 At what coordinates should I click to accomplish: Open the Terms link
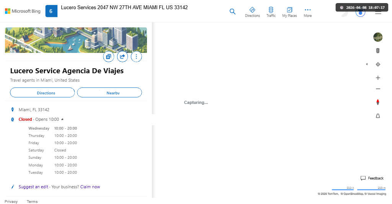pyautogui.click(x=32, y=201)
